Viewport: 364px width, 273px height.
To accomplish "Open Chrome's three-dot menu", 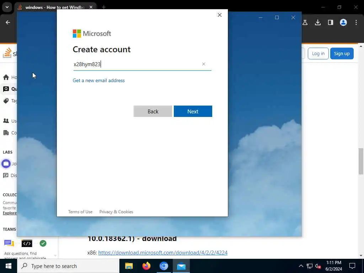I will point(356,22).
